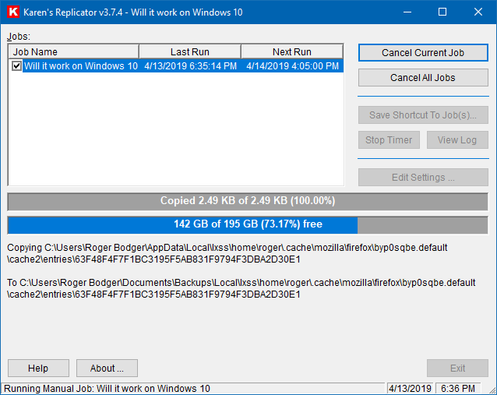Click the 'Copying C:\Users\Roger Bodger\AppData' source path
The width and height of the screenshot is (497, 395).
tap(227, 253)
